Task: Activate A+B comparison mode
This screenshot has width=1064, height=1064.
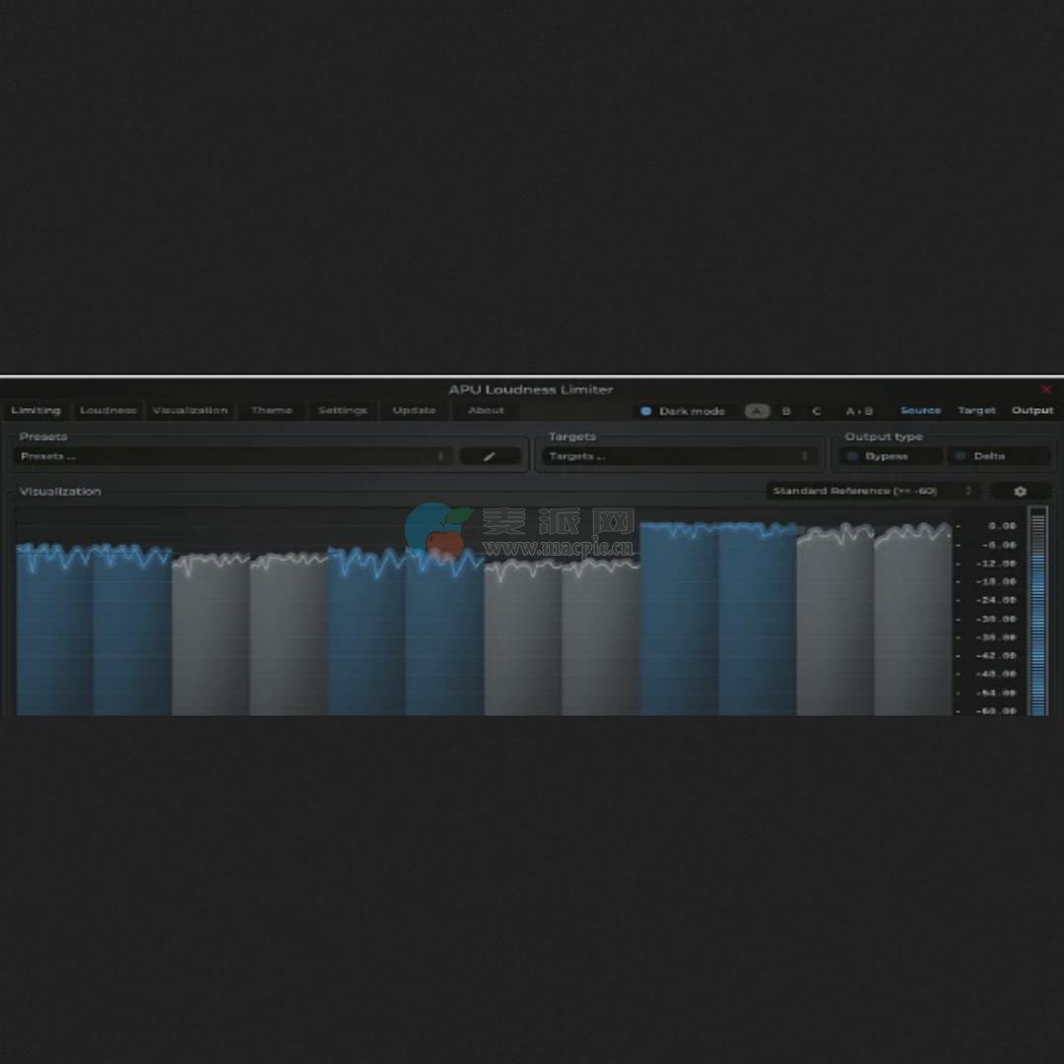Action: coord(858,411)
